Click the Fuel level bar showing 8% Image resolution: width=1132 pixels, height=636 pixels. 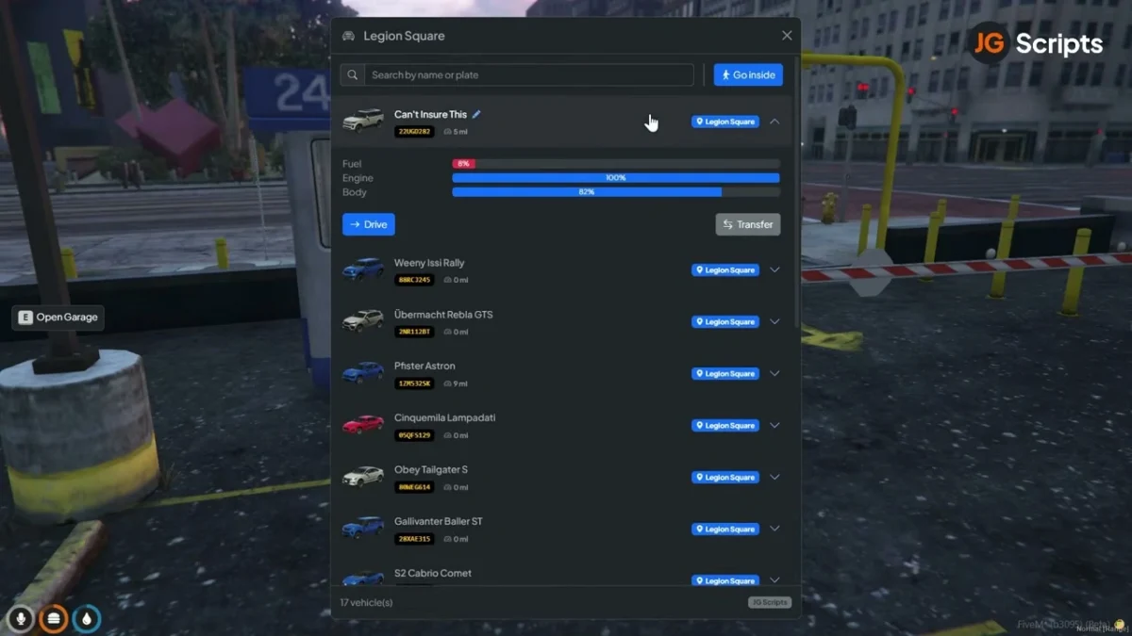tap(616, 164)
